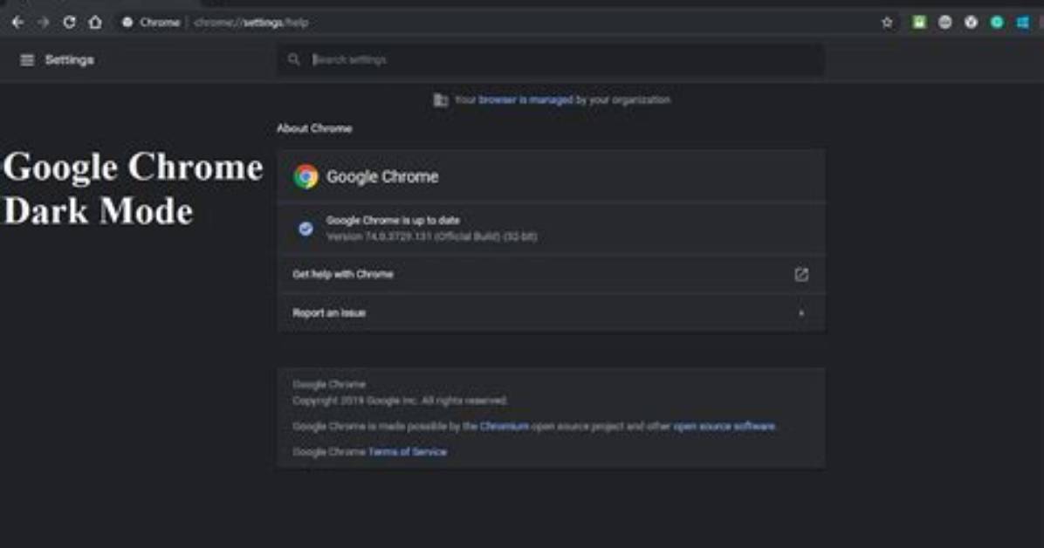This screenshot has width=1044, height=548.
Task: Click the 'Settings' title text
Action: point(69,60)
